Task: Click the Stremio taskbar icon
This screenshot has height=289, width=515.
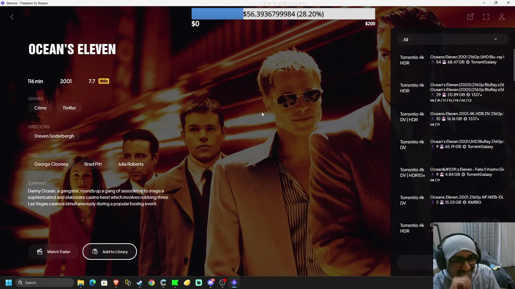Action: pos(234,283)
